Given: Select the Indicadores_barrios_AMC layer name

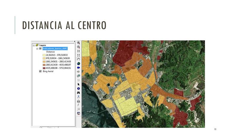Looking at the screenshot, I should (55, 48).
